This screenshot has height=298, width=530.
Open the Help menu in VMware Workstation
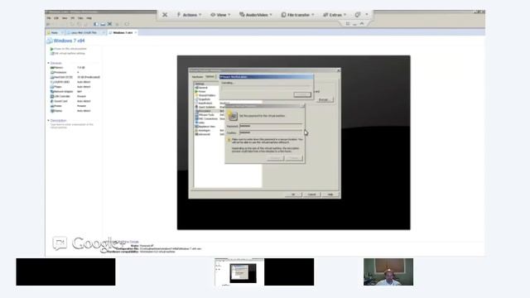(x=89, y=18)
